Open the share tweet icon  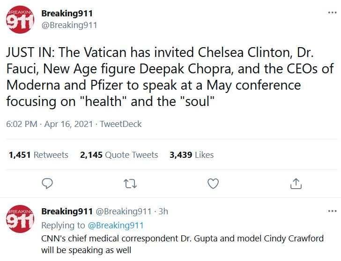coord(296,183)
